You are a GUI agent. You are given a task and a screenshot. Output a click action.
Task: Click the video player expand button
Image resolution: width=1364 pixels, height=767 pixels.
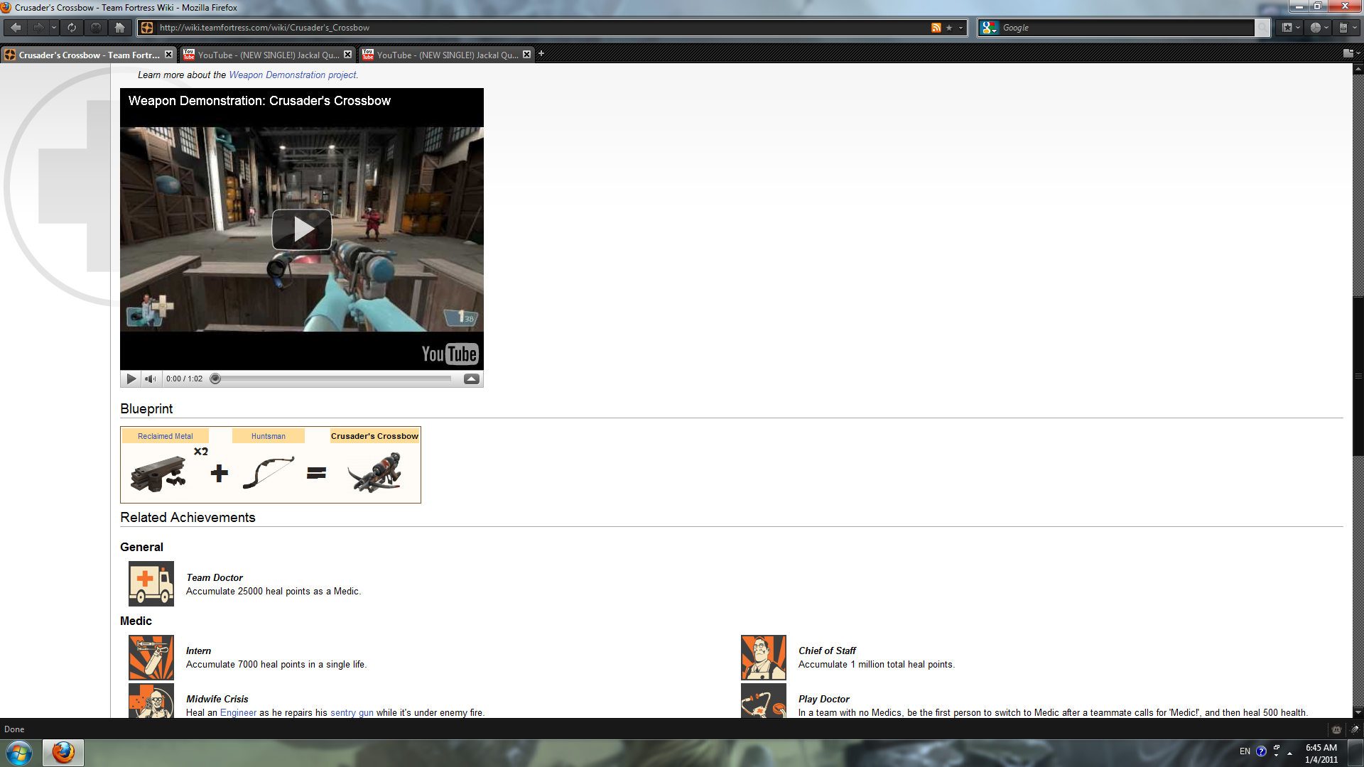click(471, 379)
